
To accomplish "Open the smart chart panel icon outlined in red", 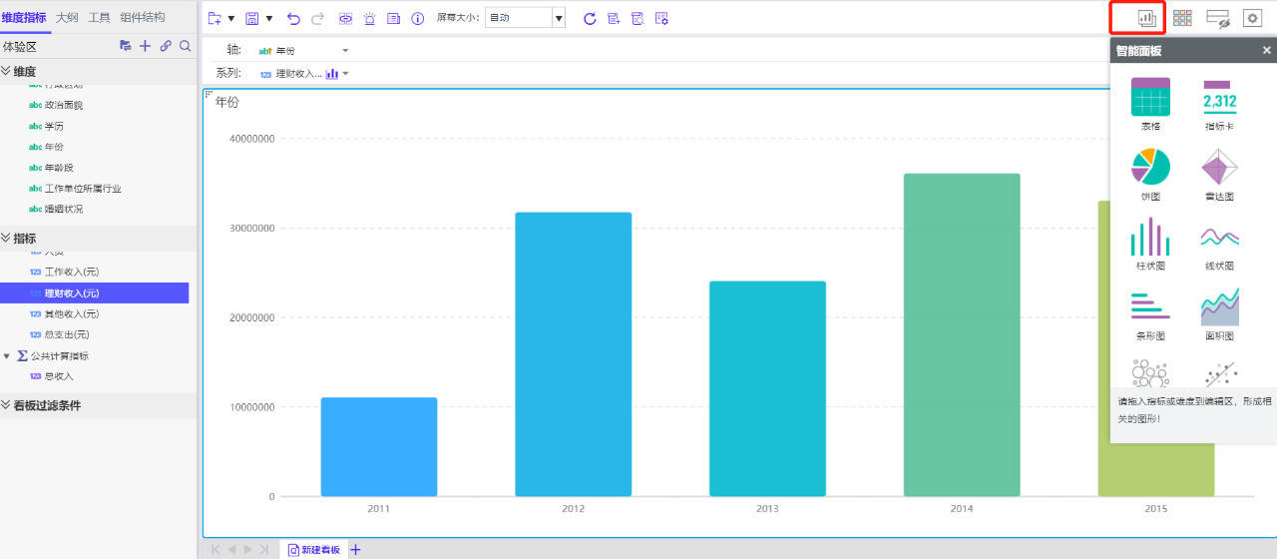I will click(1146, 18).
